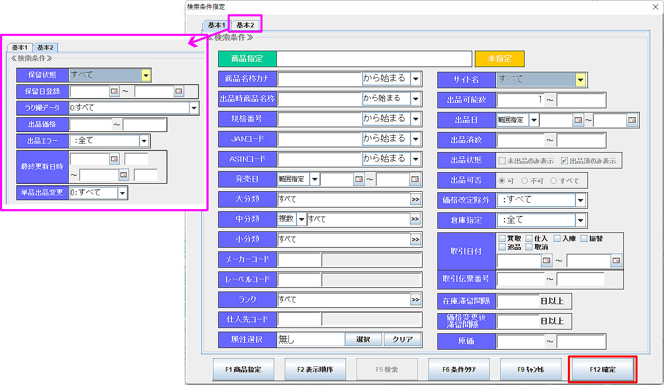Screen dimensions: 664x385
Task: Click the JANコード text input field
Action: pos(319,139)
